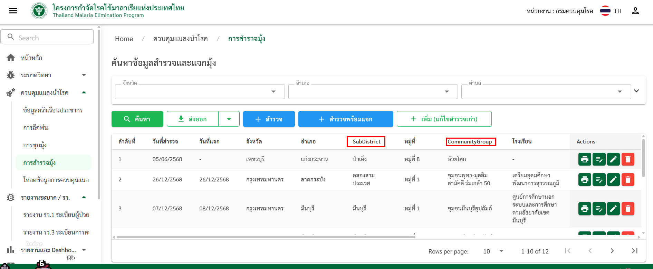
Task: Open the จังหวัด province dropdown
Action: point(200,91)
